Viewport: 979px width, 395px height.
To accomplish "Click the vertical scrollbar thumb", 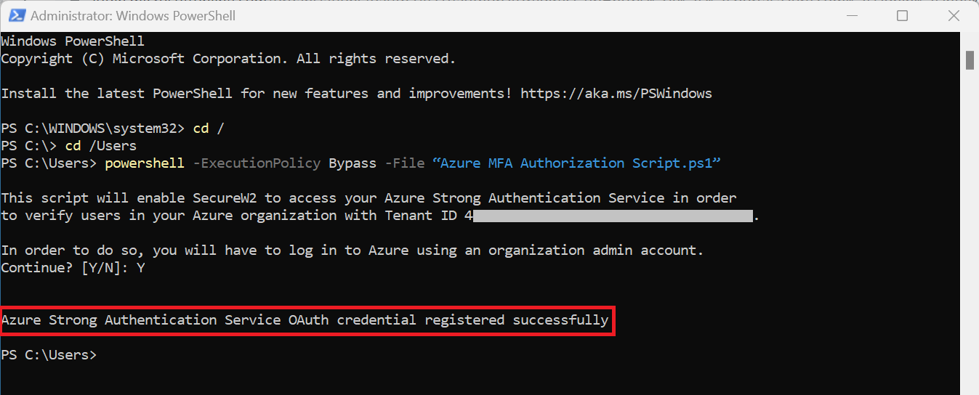I will [x=970, y=60].
